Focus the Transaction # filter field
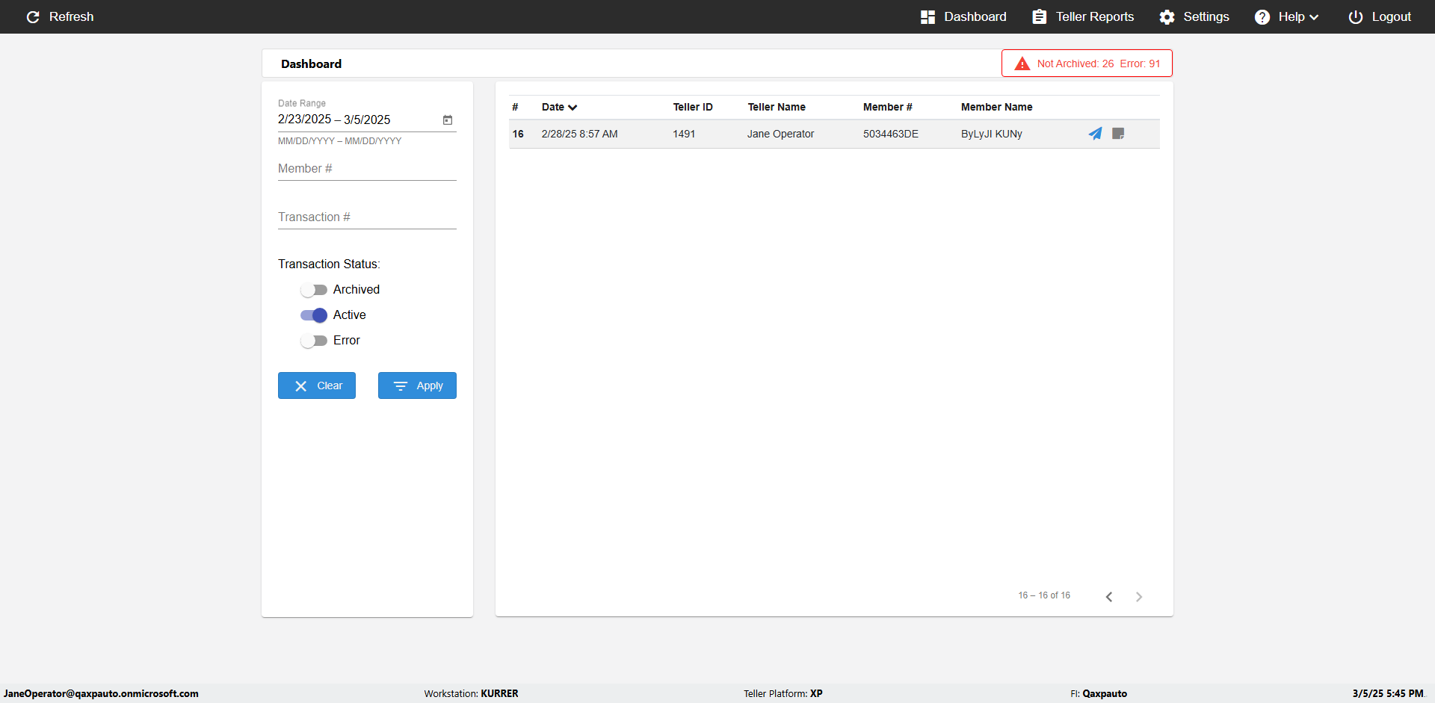This screenshot has width=1435, height=703. pyautogui.click(x=367, y=217)
